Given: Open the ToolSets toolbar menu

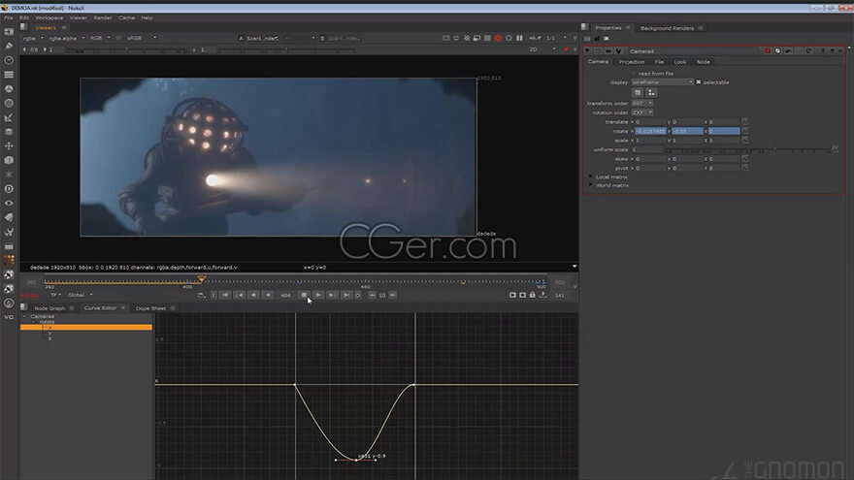Looking at the screenshot, I should click(9, 232).
